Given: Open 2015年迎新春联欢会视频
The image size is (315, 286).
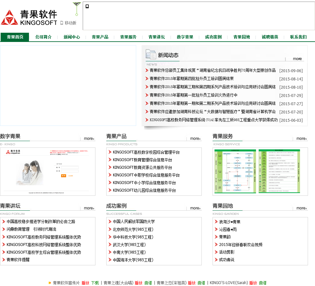Looking at the screenshot, I should 241,245.
